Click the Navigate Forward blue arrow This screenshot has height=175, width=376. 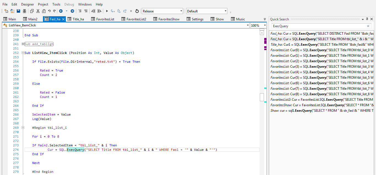pyautogui.click(x=72, y=11)
